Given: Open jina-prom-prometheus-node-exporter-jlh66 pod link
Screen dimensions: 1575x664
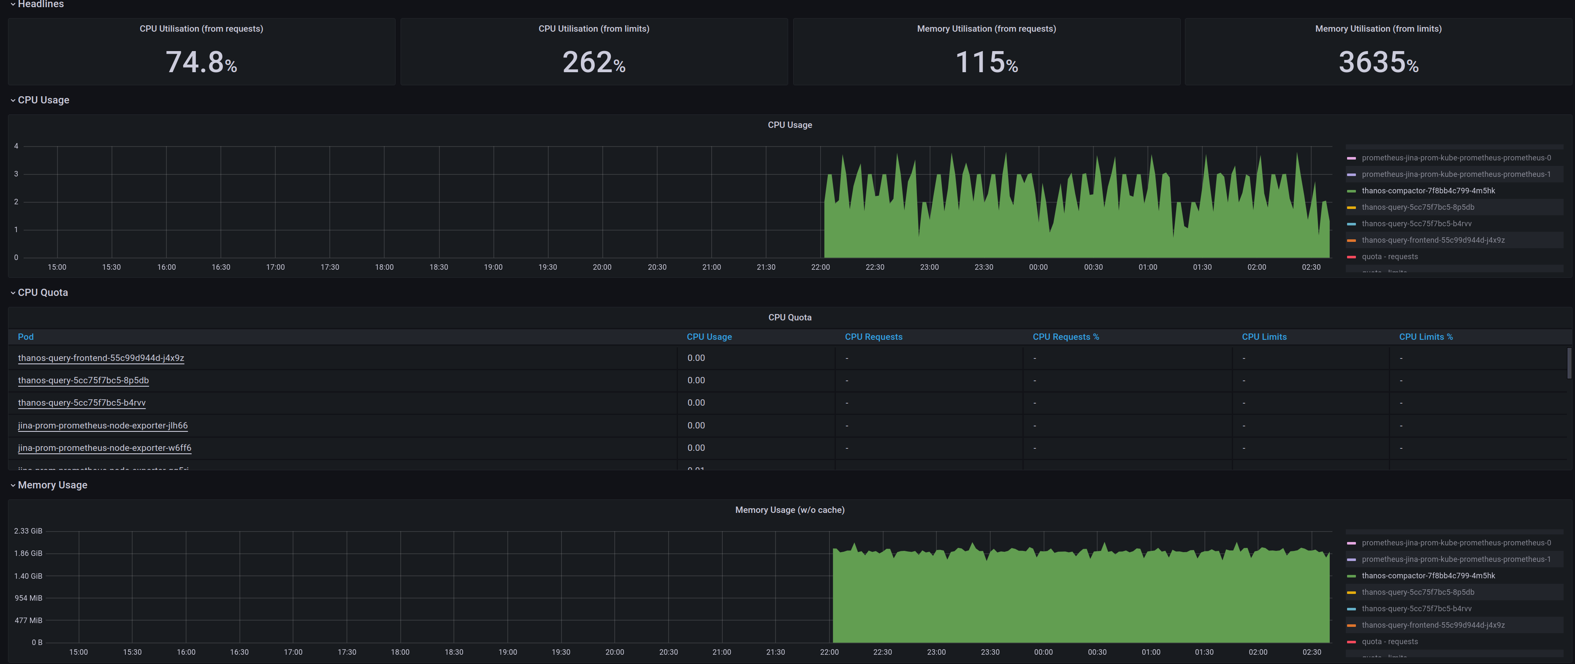Looking at the screenshot, I should pyautogui.click(x=103, y=425).
